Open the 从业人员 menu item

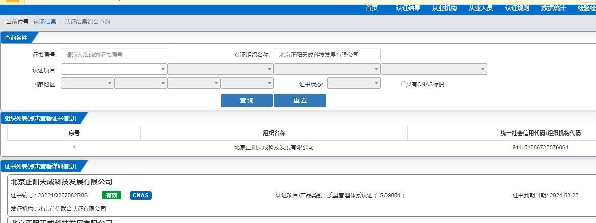pyautogui.click(x=480, y=8)
